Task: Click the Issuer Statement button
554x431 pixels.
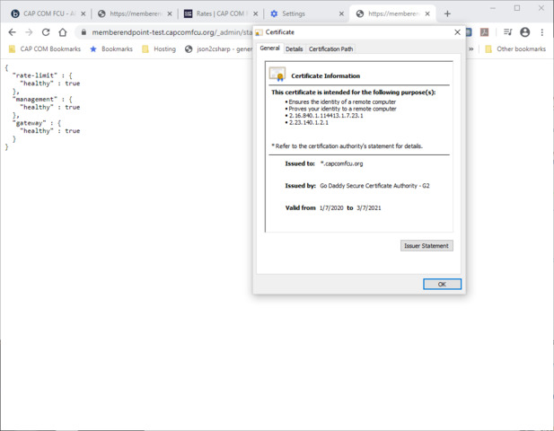Action: (426, 245)
